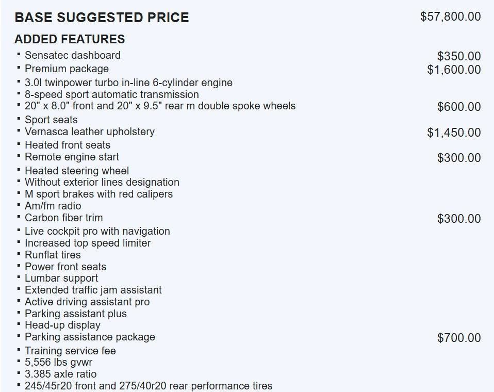Select the 8-speed sport automatic transmission line
494x392 pixels.
pos(111,94)
